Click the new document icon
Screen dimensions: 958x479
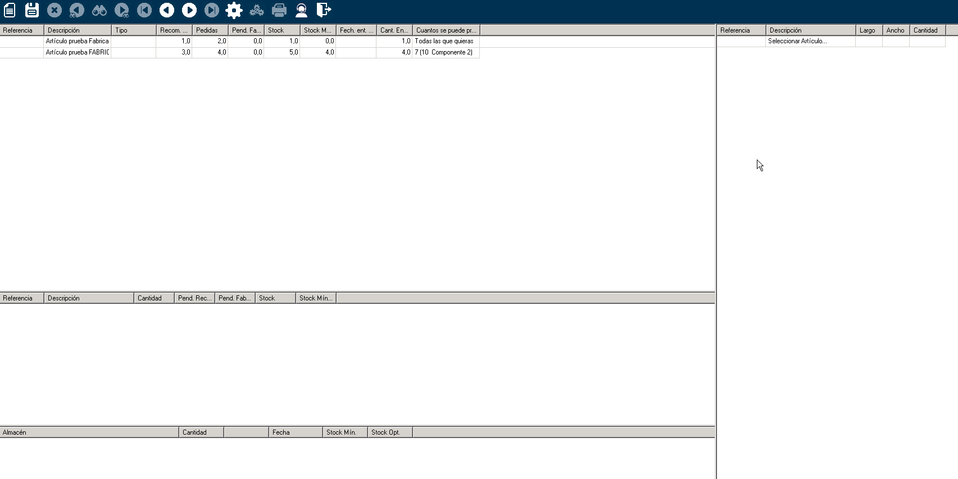pos(10,10)
